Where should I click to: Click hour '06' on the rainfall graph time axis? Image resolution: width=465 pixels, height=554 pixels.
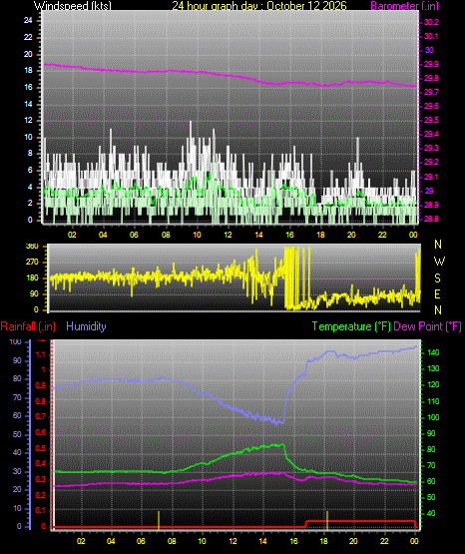(x=141, y=541)
